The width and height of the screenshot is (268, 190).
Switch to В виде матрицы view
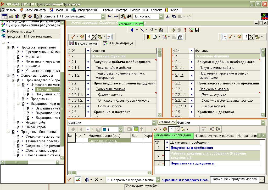[118, 43]
